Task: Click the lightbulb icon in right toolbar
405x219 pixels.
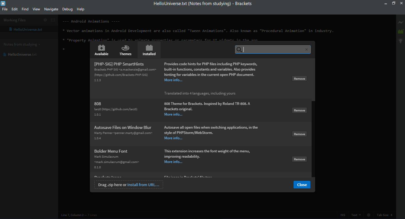Action: [401, 41]
